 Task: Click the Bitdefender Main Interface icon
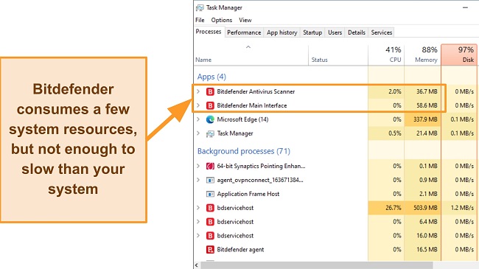(210, 105)
